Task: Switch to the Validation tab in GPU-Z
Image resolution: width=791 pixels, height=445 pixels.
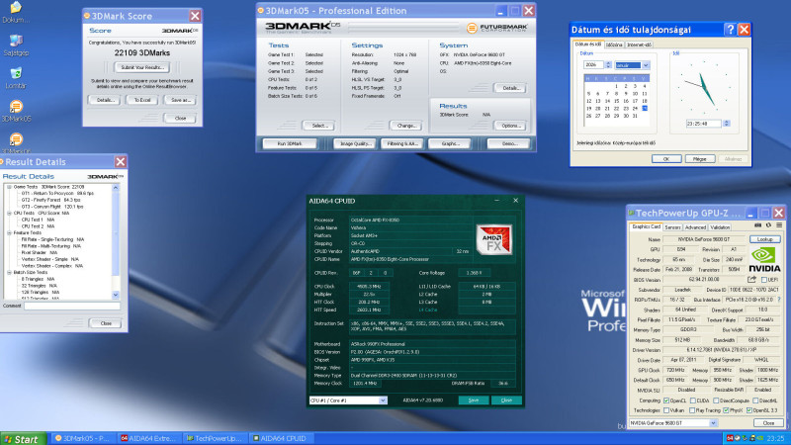Action: tap(720, 227)
